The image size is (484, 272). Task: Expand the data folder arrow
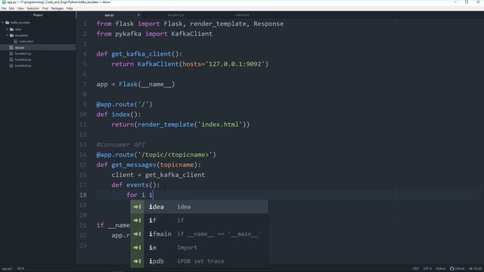coord(8,29)
